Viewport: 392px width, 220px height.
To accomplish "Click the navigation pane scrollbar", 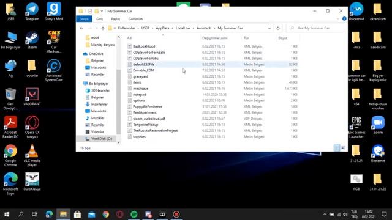I will pyautogui.click(x=118, y=102).
